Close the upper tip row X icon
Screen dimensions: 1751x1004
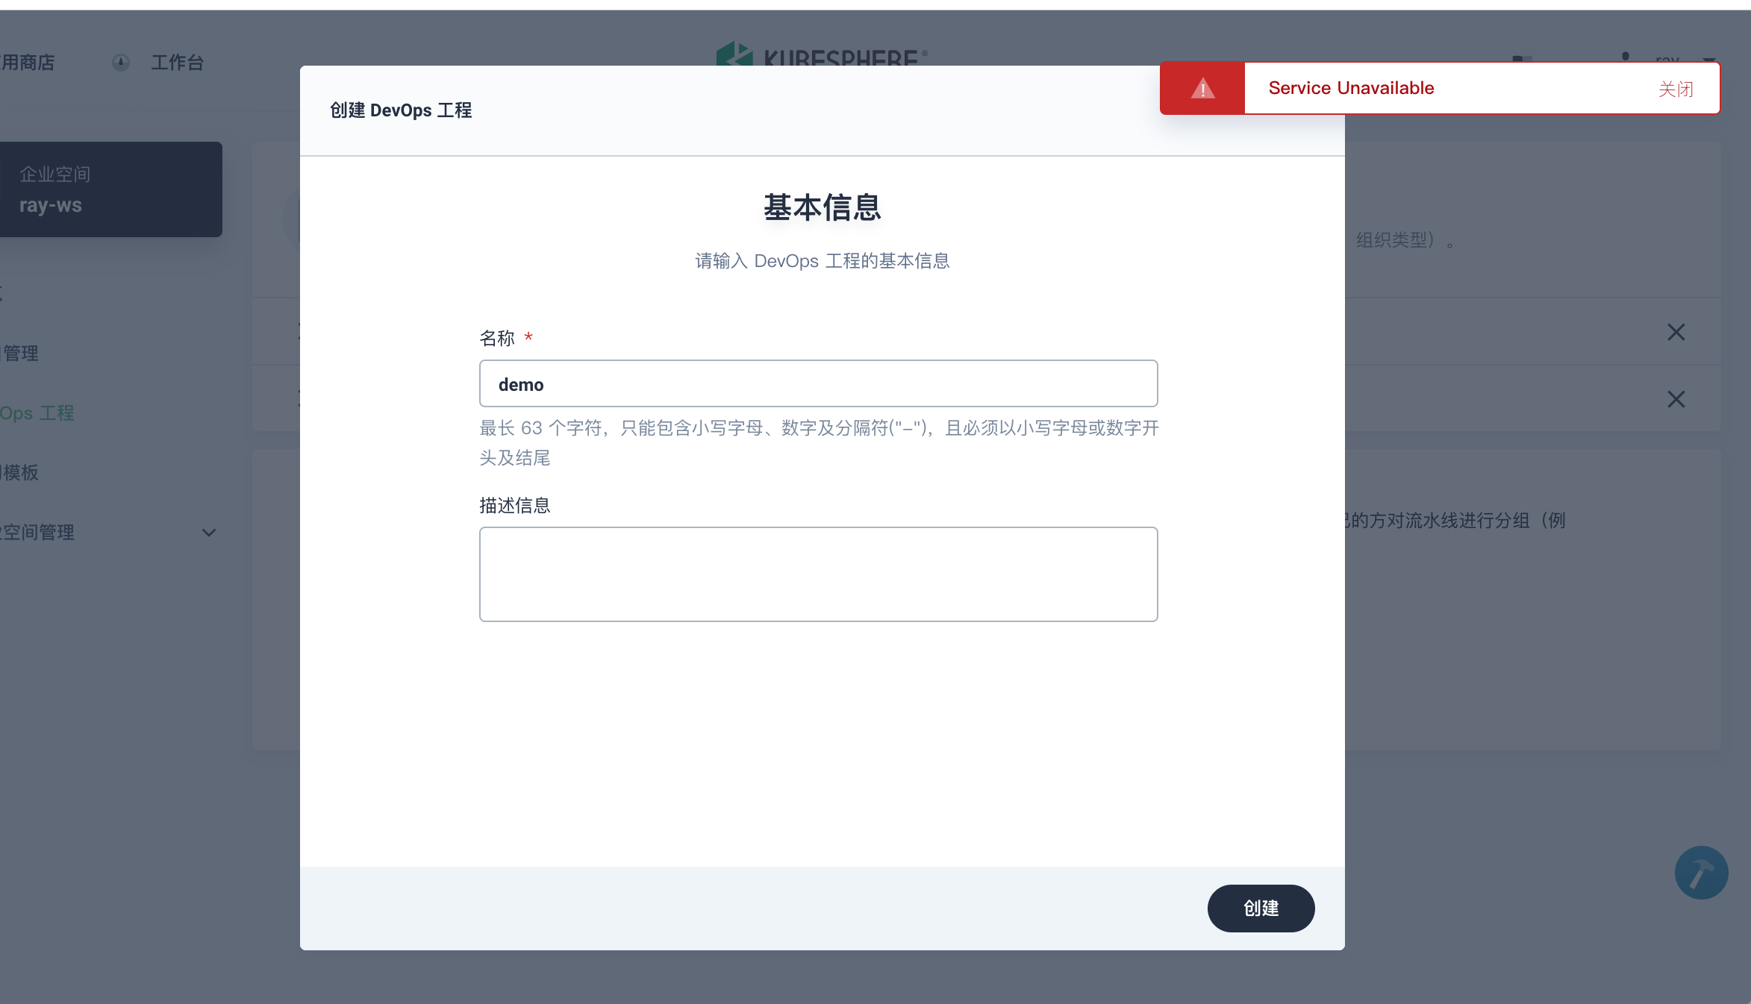(1676, 332)
